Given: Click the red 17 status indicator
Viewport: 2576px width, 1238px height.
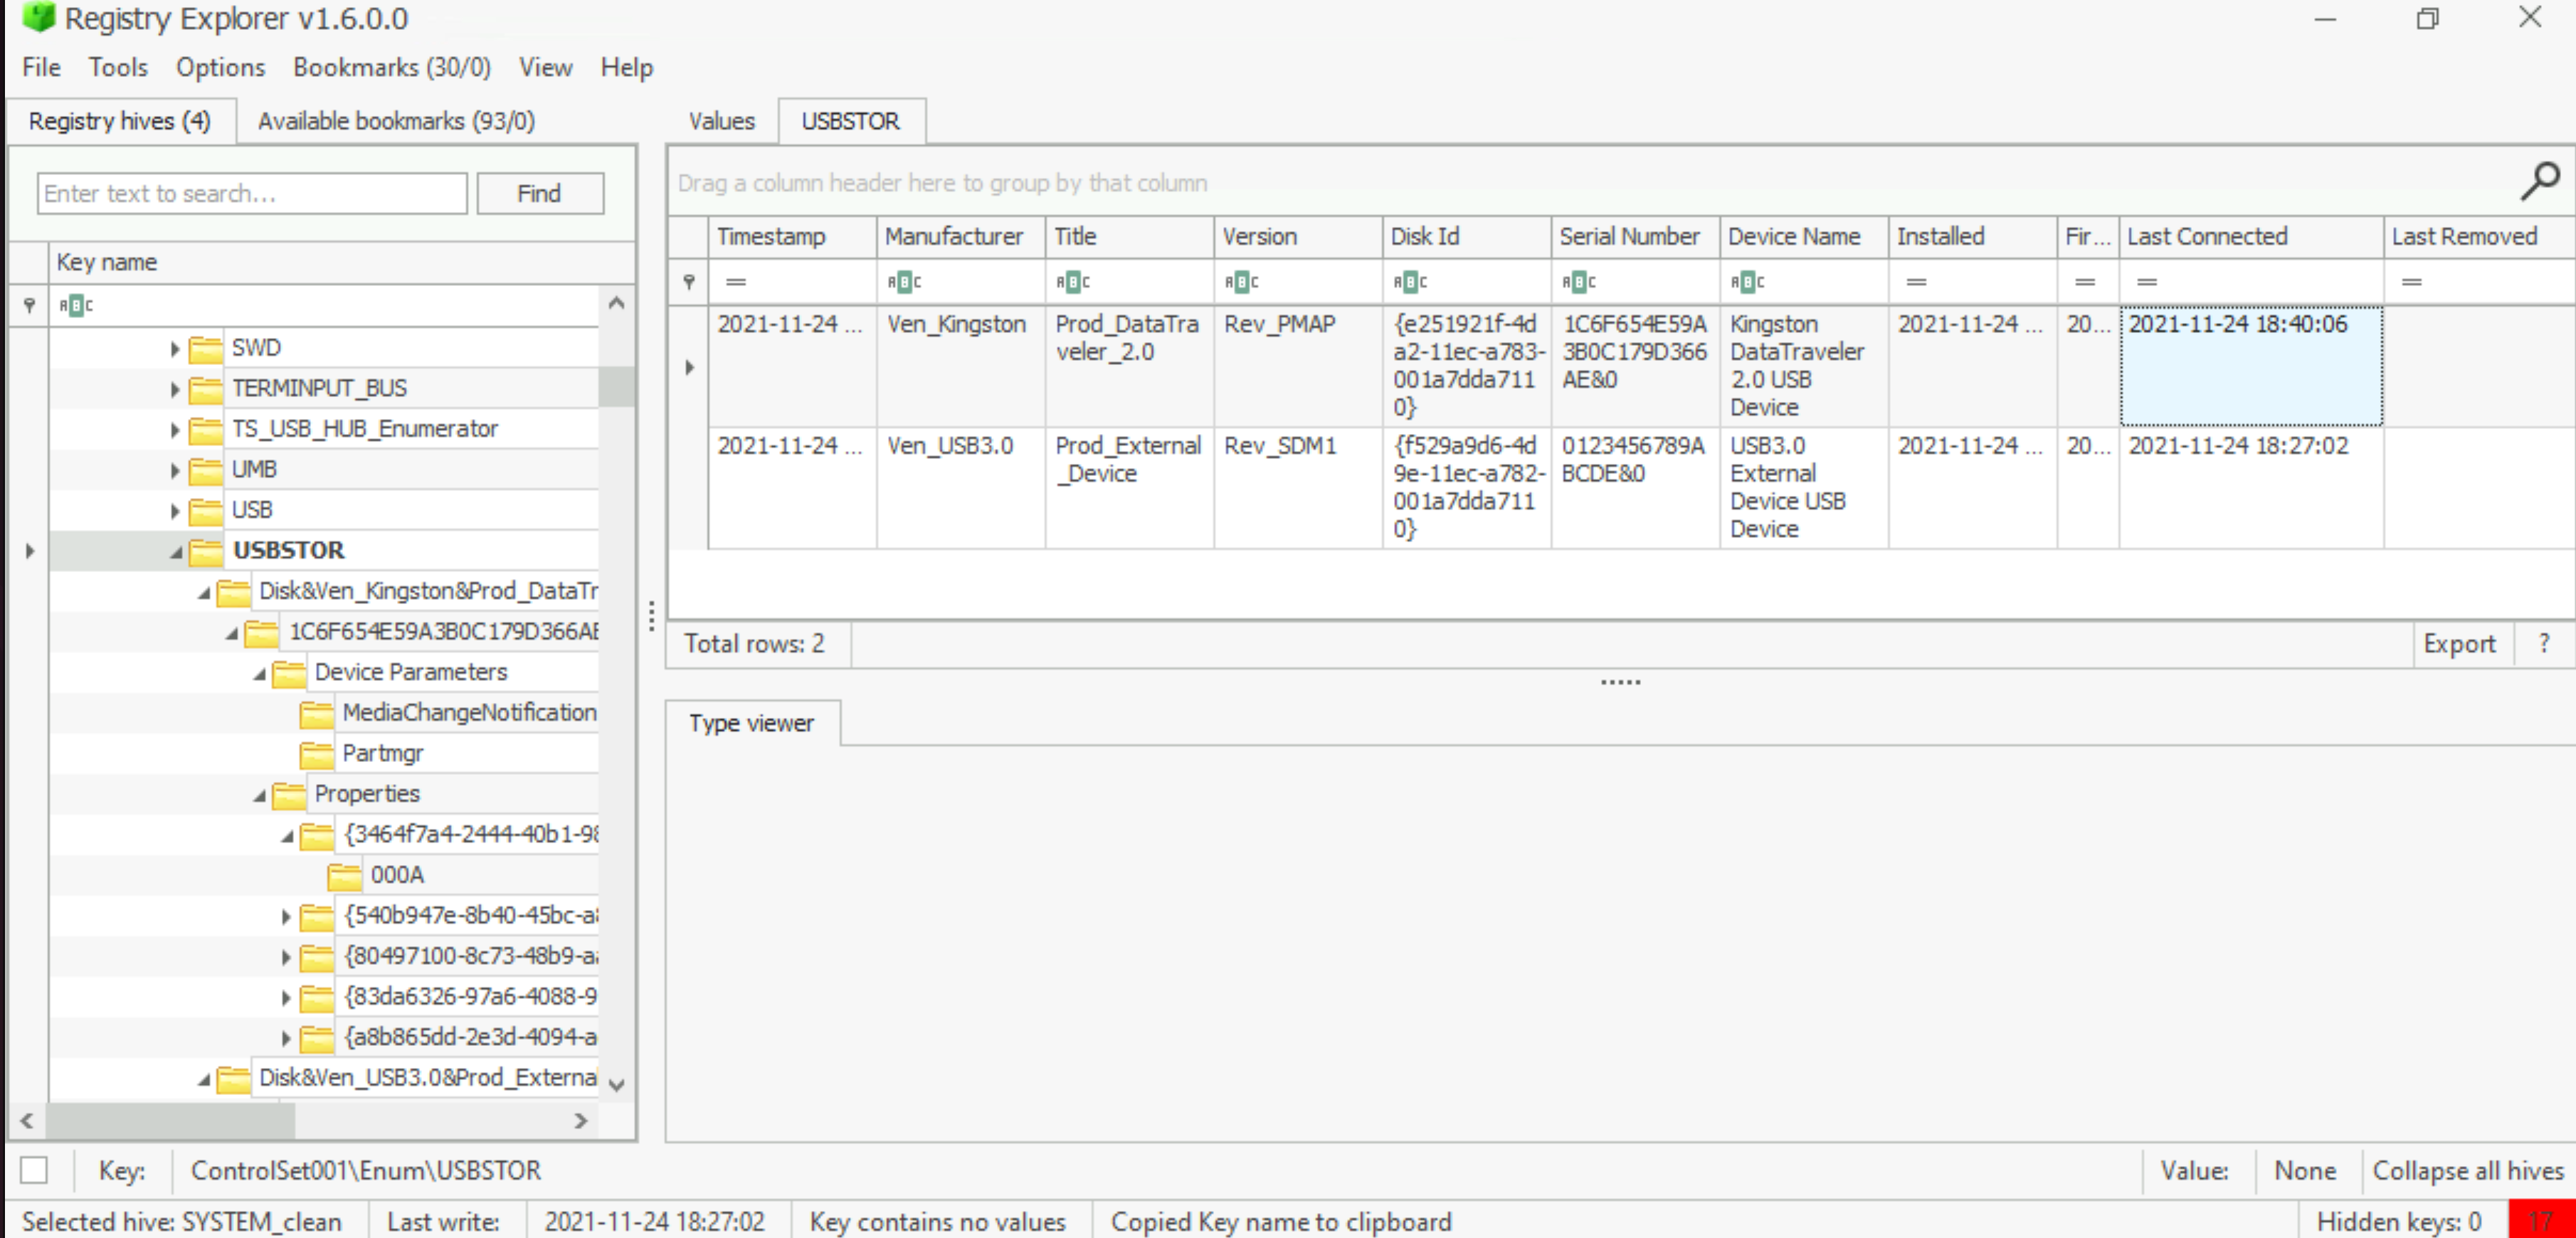Looking at the screenshot, I should pos(2541,1220).
